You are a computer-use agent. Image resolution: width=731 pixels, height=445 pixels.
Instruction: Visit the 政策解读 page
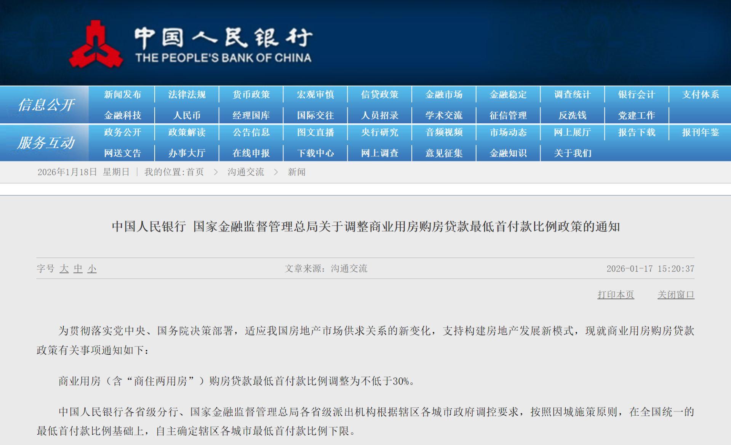coord(187,133)
